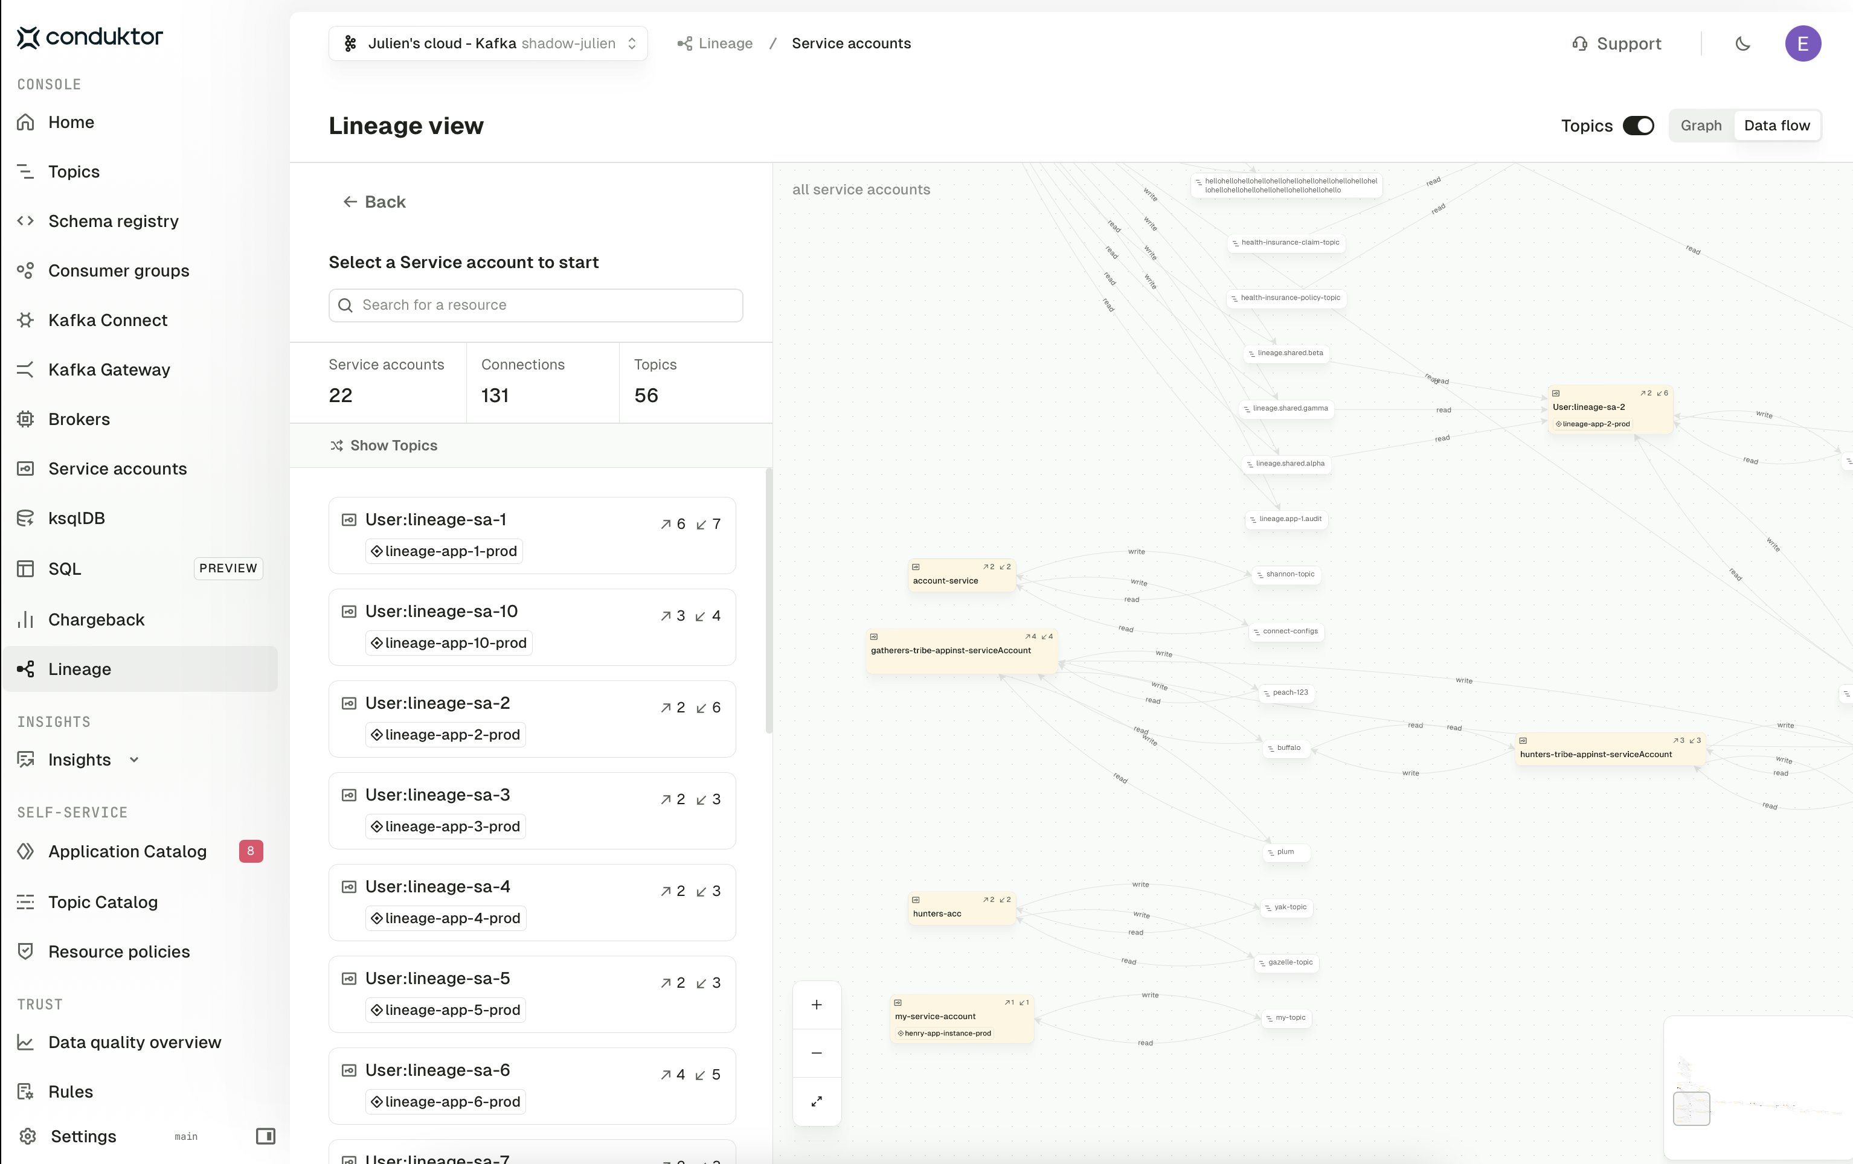Click the Brokers chip icon
The image size is (1853, 1164).
tap(25, 419)
